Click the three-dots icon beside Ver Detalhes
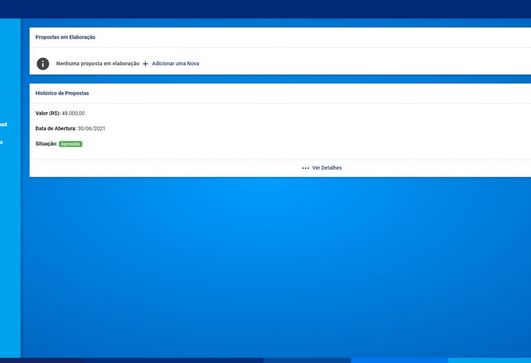This screenshot has width=531, height=363. point(305,168)
